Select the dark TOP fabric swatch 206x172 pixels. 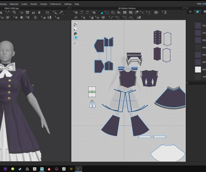tap(198, 77)
